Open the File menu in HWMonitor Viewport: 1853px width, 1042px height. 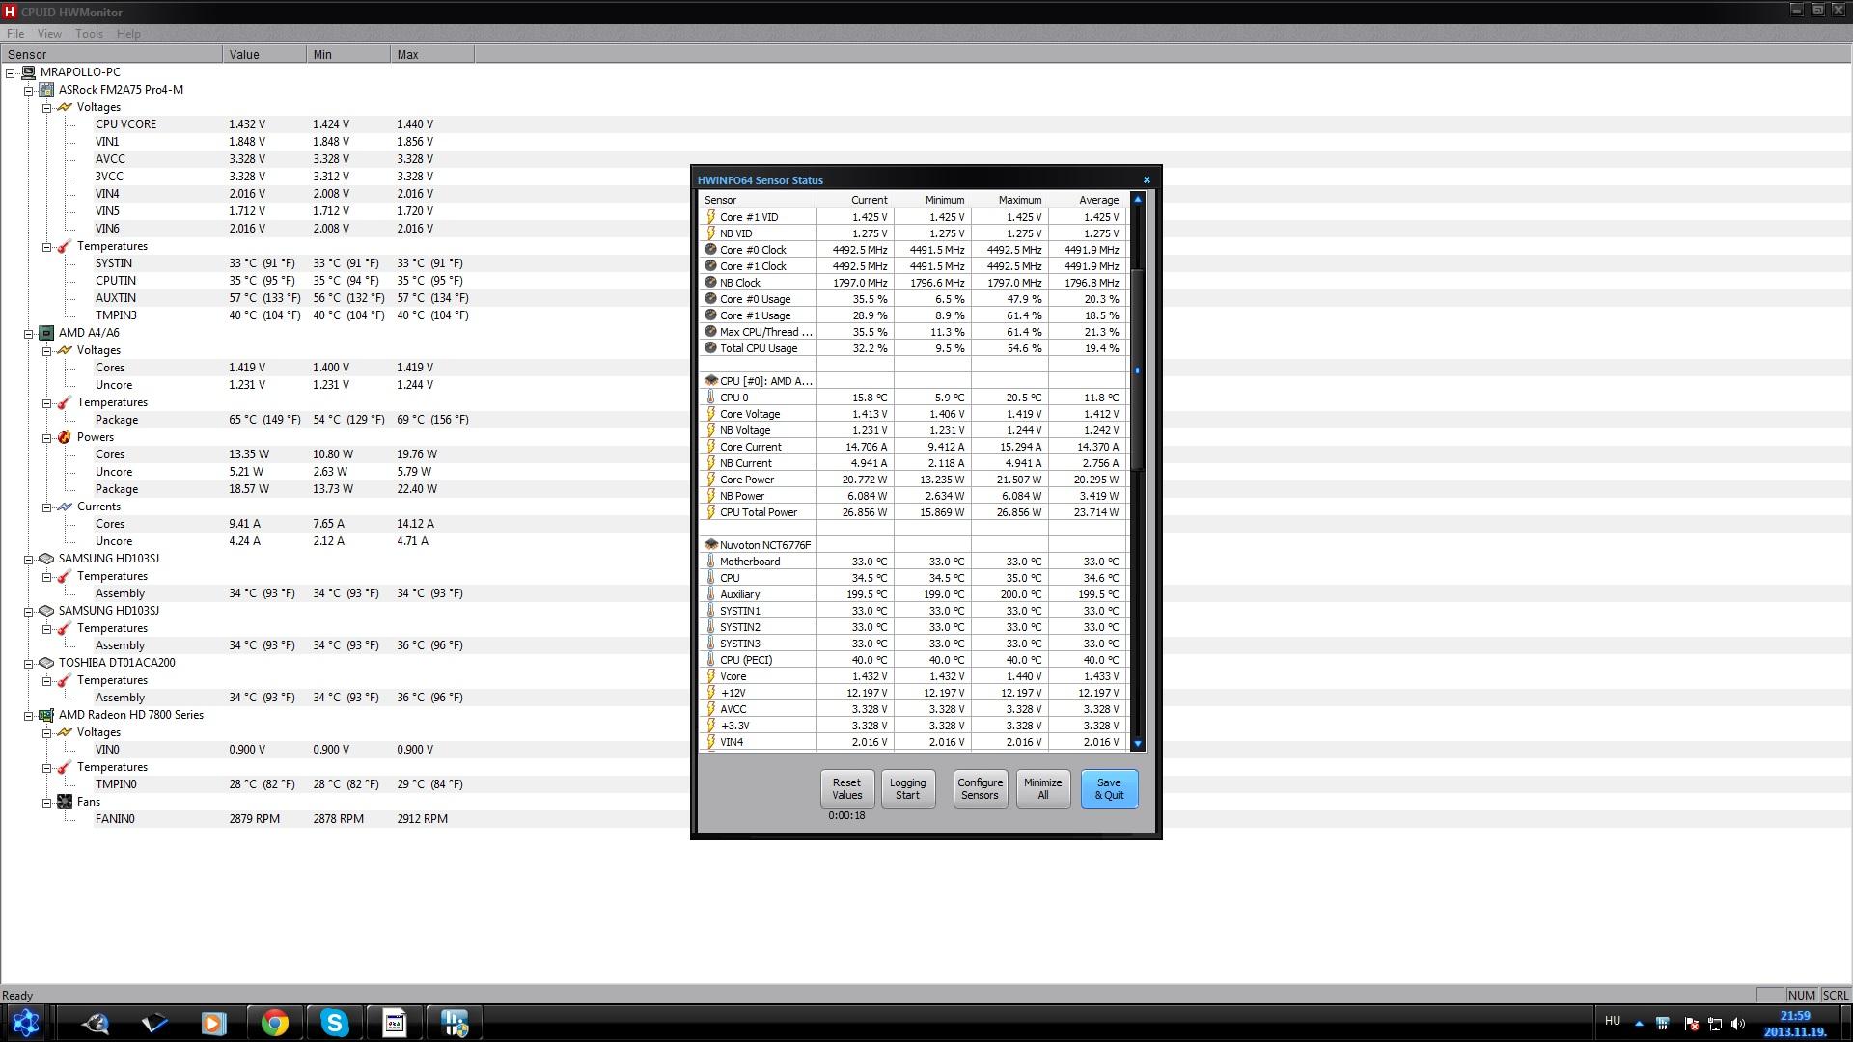pyautogui.click(x=15, y=33)
